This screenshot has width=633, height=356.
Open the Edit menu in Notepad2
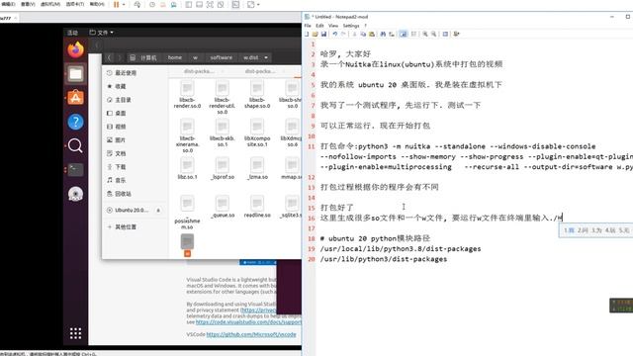[x=319, y=26]
